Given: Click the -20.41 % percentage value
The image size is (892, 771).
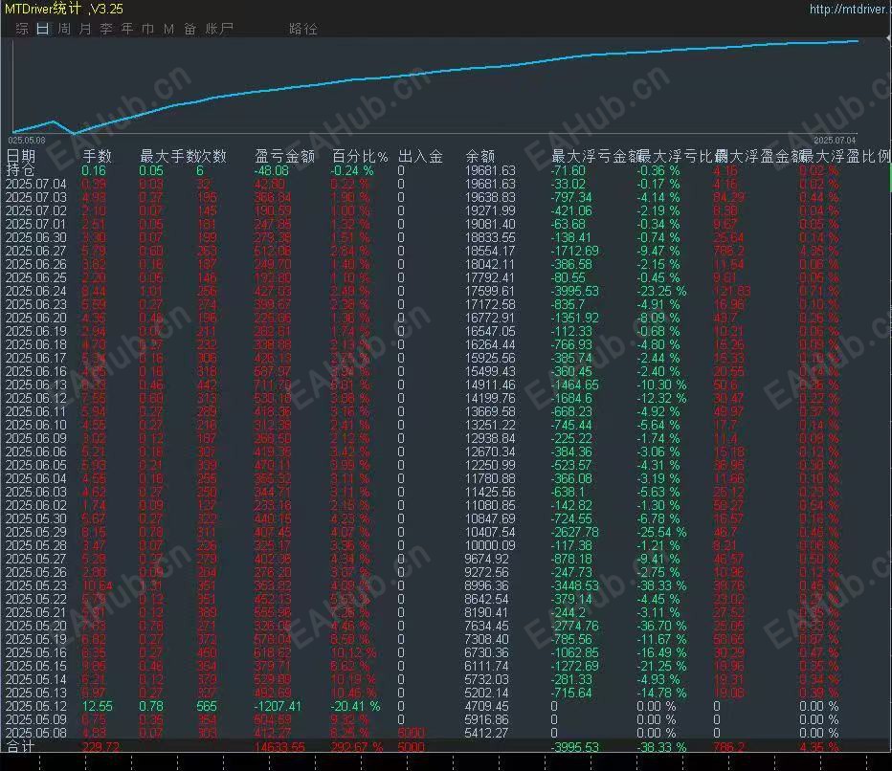Looking at the screenshot, I should [x=355, y=706].
